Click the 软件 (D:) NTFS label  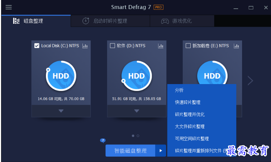131,46
